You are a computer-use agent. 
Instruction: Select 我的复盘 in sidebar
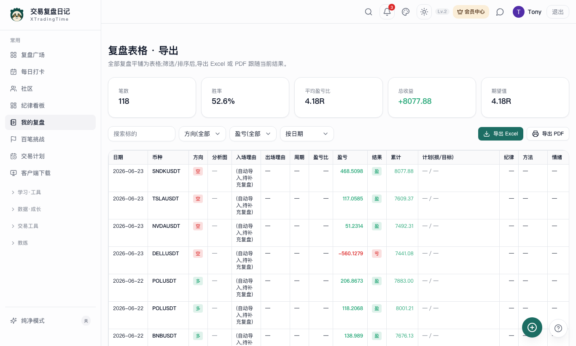click(x=50, y=122)
